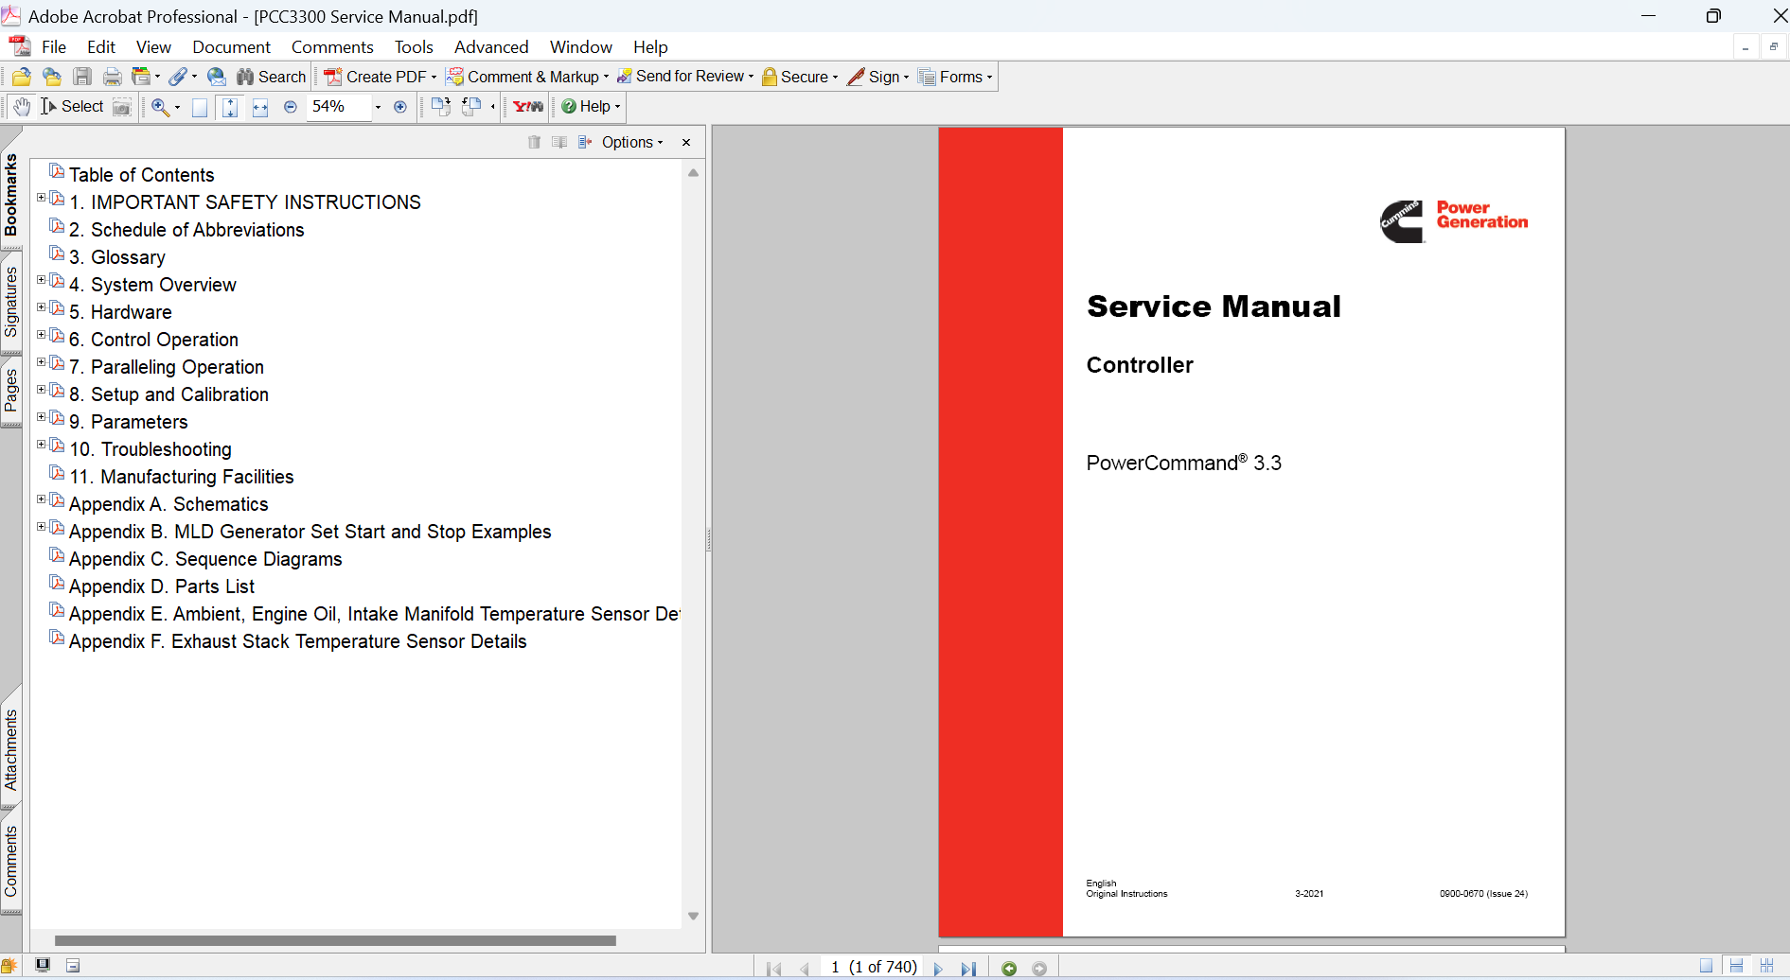Open the Edit menu
Screen dimensions: 1790x980
101,46
